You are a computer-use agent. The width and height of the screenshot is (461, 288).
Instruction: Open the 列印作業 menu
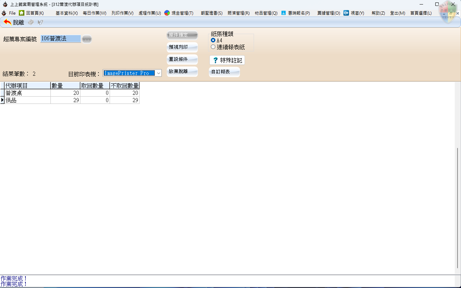pyautogui.click(x=122, y=13)
